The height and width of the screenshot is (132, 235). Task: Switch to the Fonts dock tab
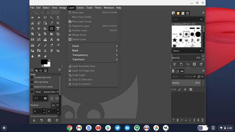point(183,13)
